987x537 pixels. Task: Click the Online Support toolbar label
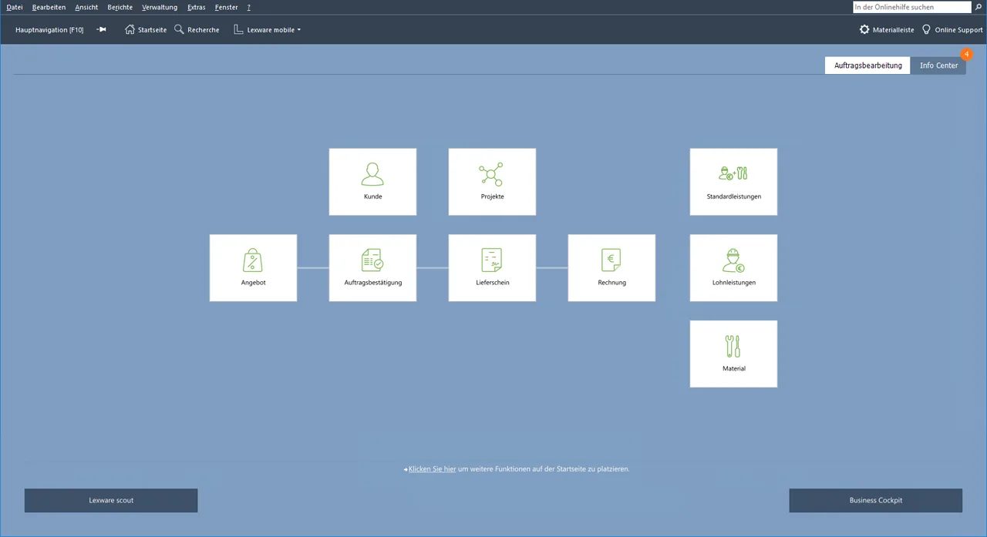click(x=958, y=30)
